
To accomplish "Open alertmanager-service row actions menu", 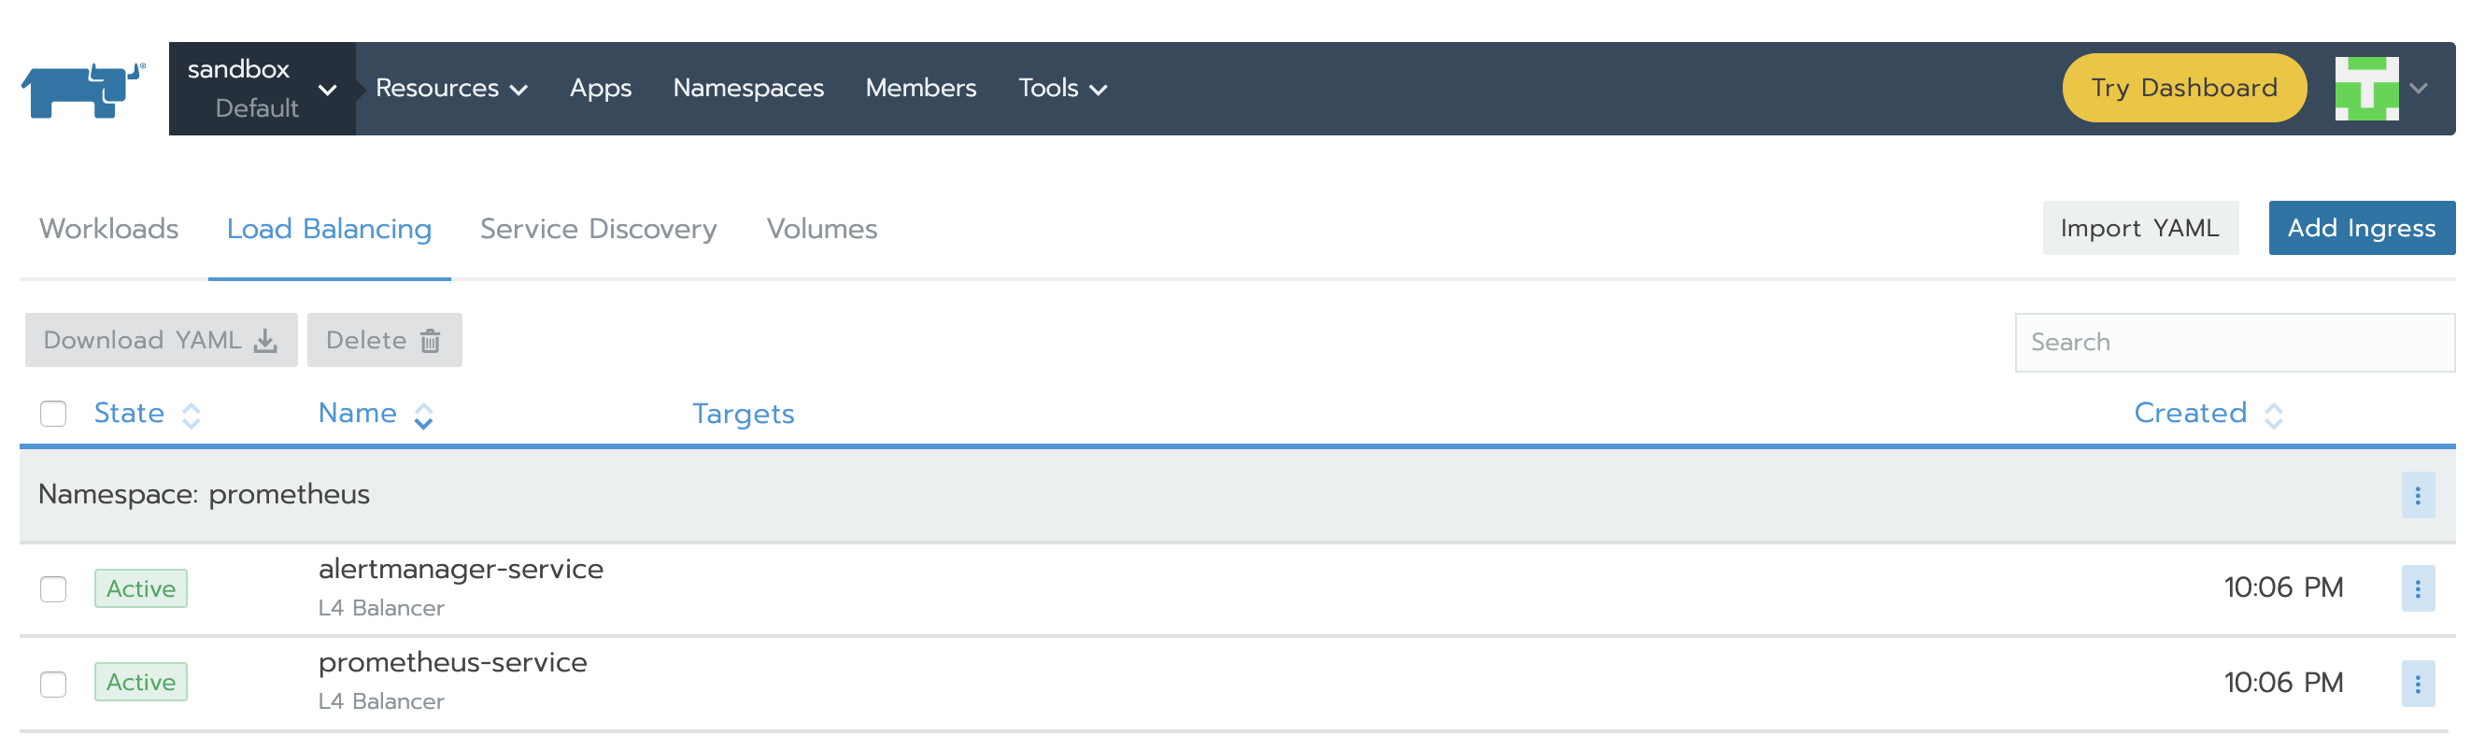I will pyautogui.click(x=2416, y=589).
